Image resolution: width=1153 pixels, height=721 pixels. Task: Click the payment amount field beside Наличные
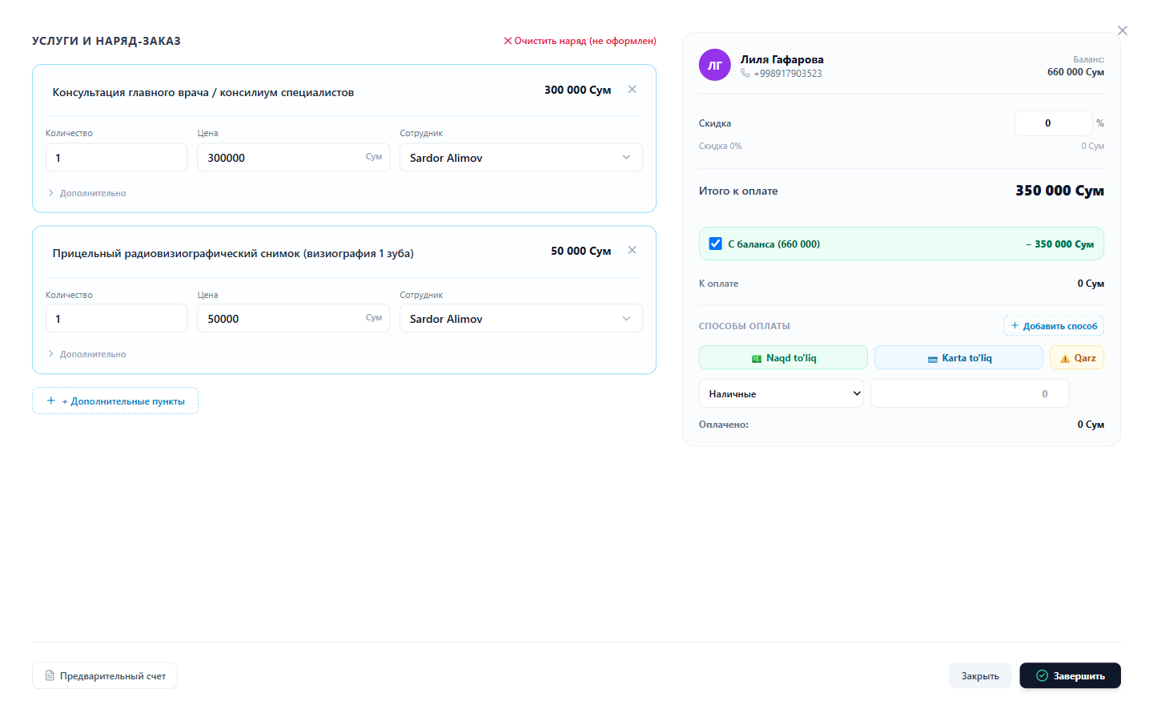point(970,393)
